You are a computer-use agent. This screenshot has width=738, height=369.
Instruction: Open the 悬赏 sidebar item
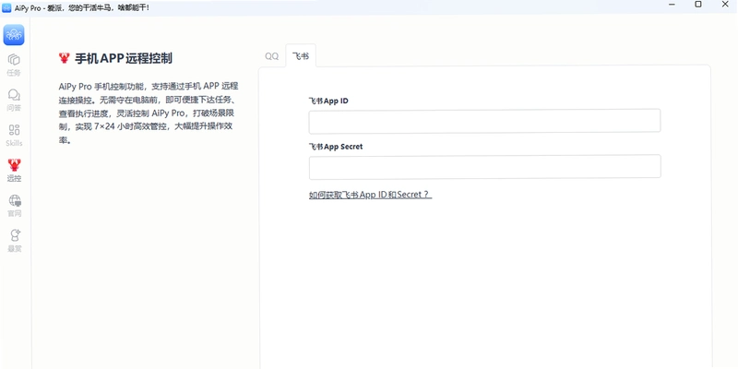(14, 241)
